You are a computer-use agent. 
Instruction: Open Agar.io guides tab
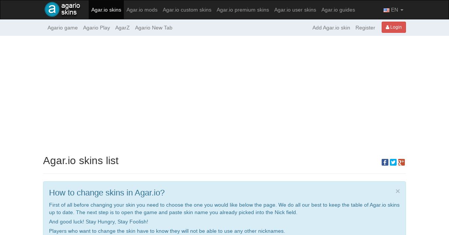click(x=338, y=10)
